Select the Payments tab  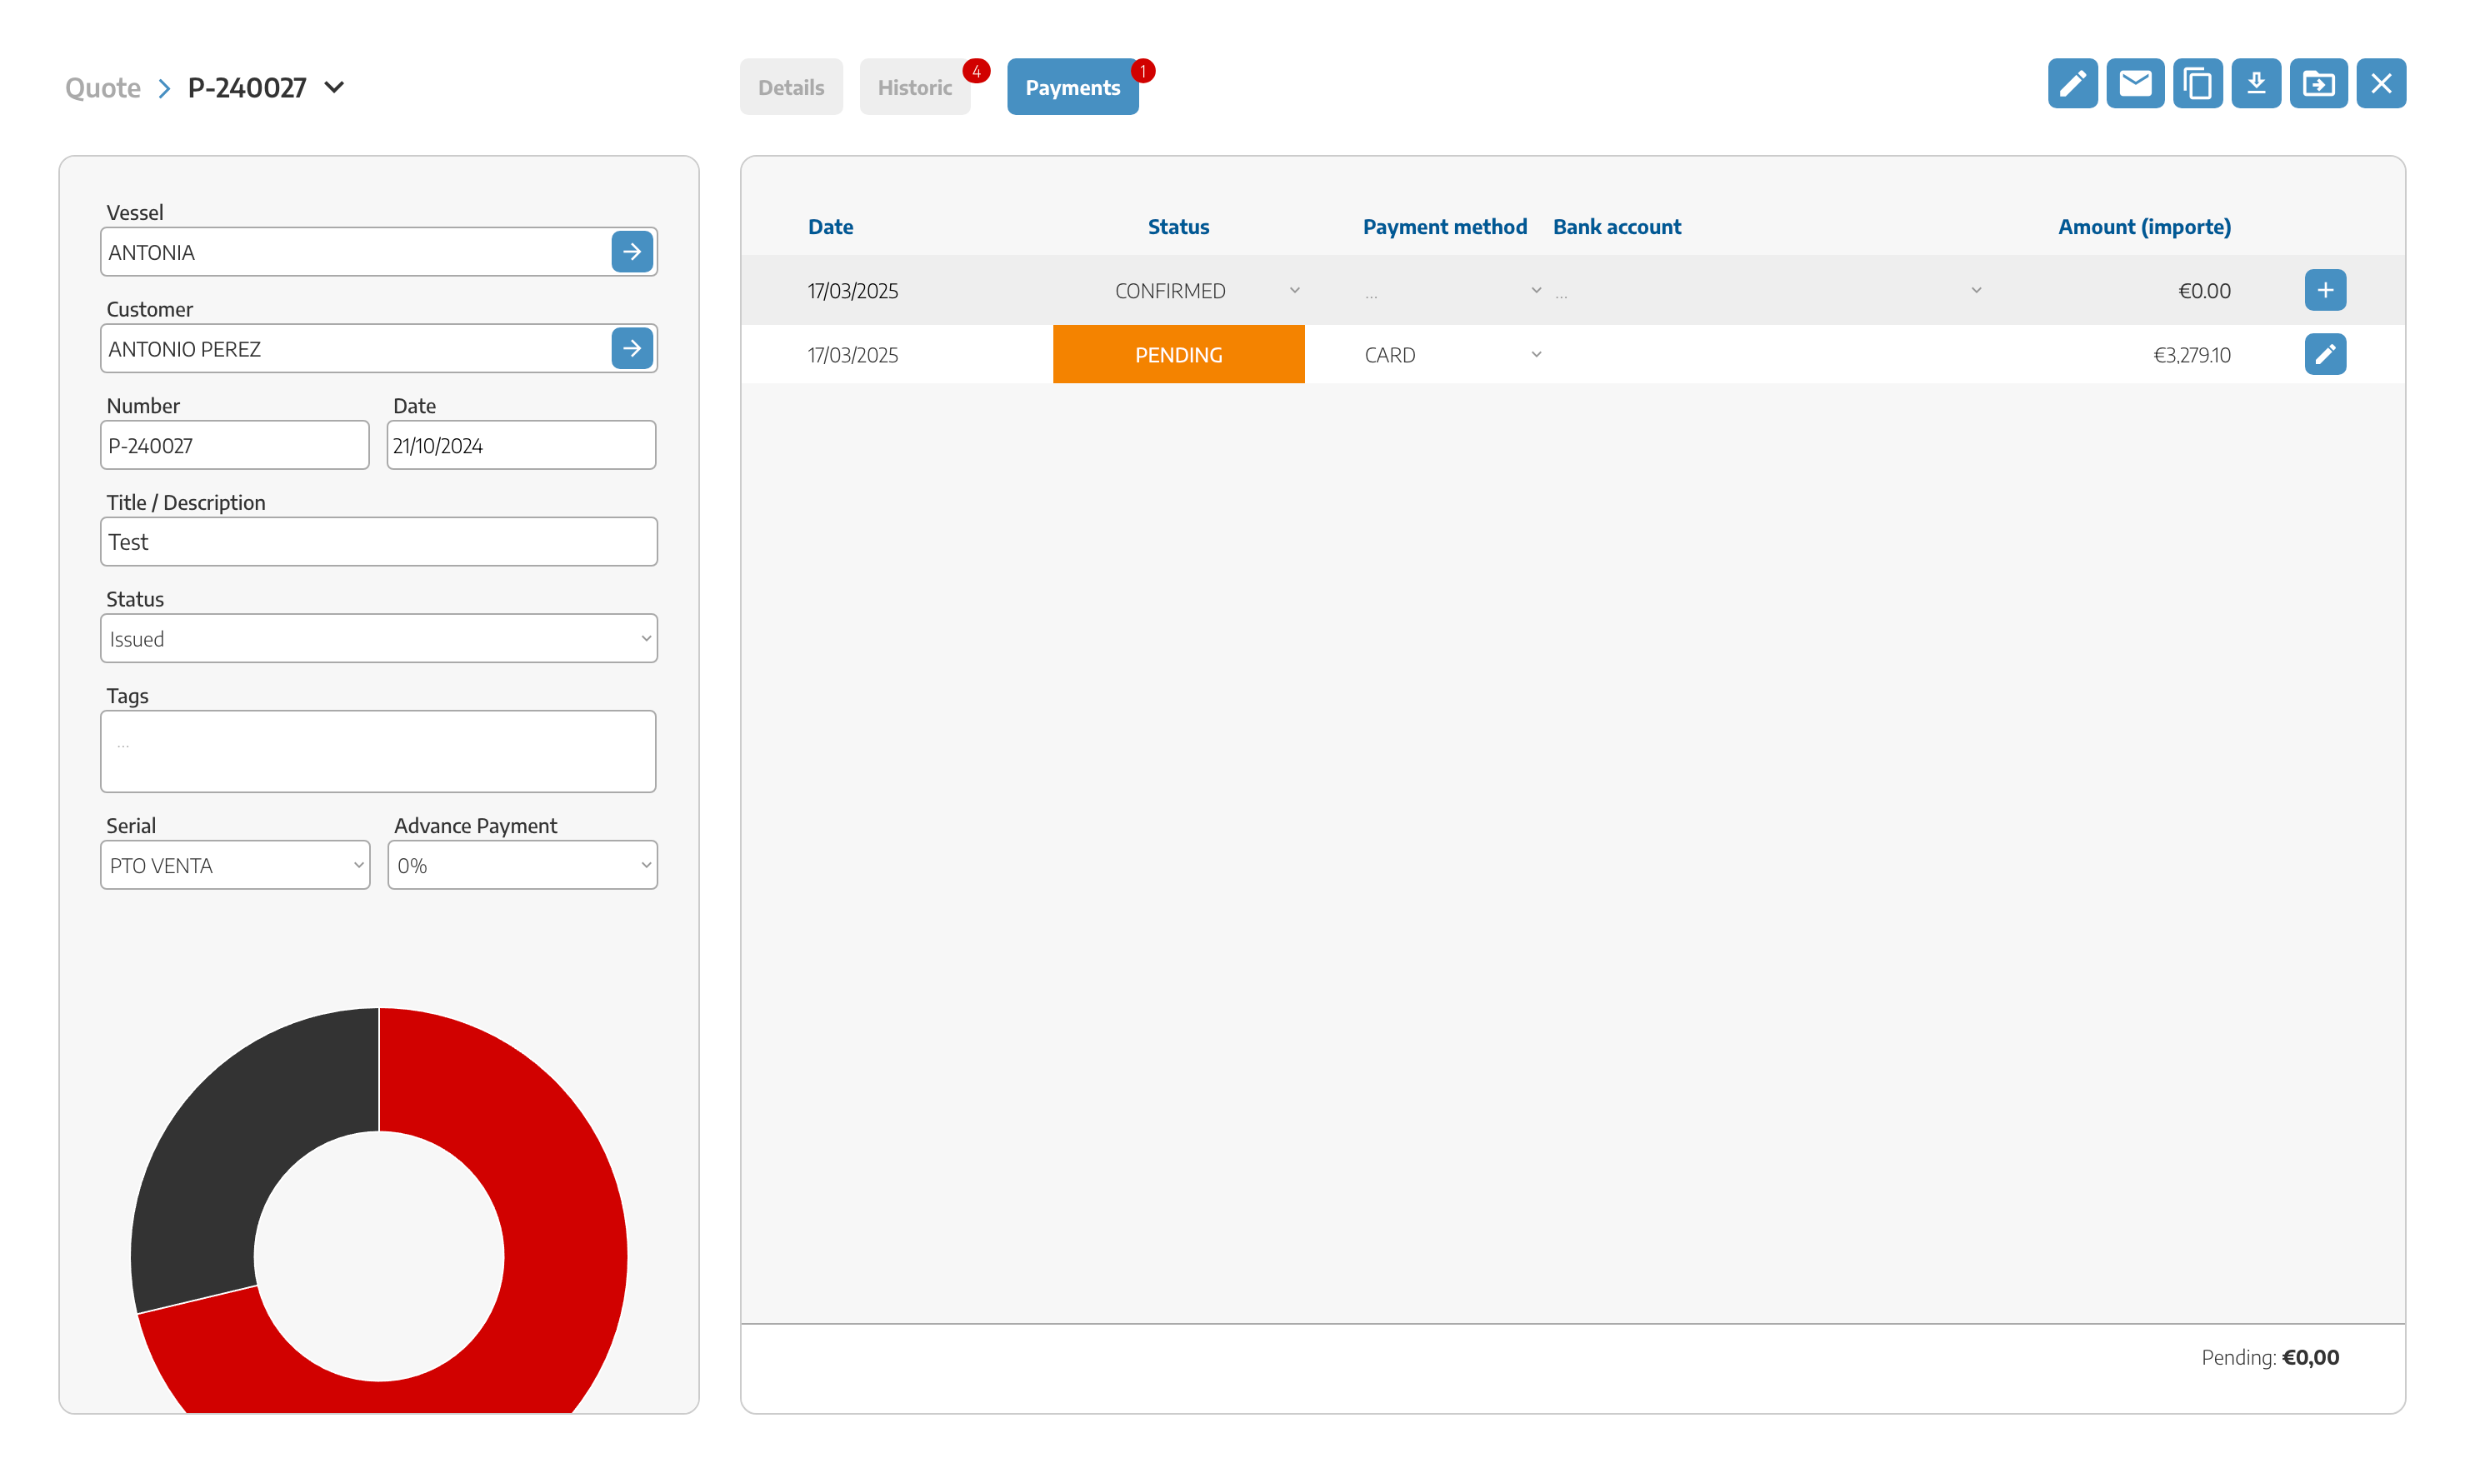(1072, 87)
